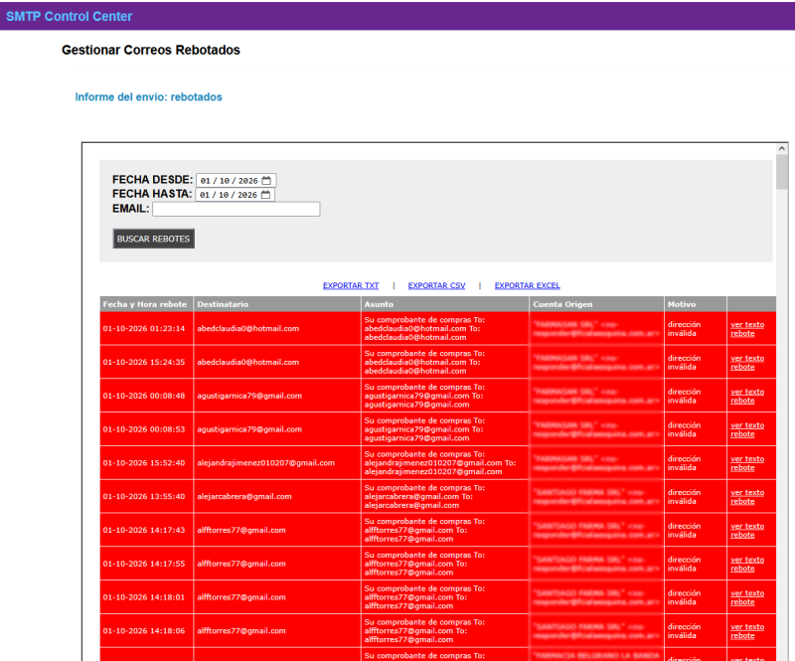Click the Asunto column header
This screenshot has width=795, height=661.
tap(444, 304)
